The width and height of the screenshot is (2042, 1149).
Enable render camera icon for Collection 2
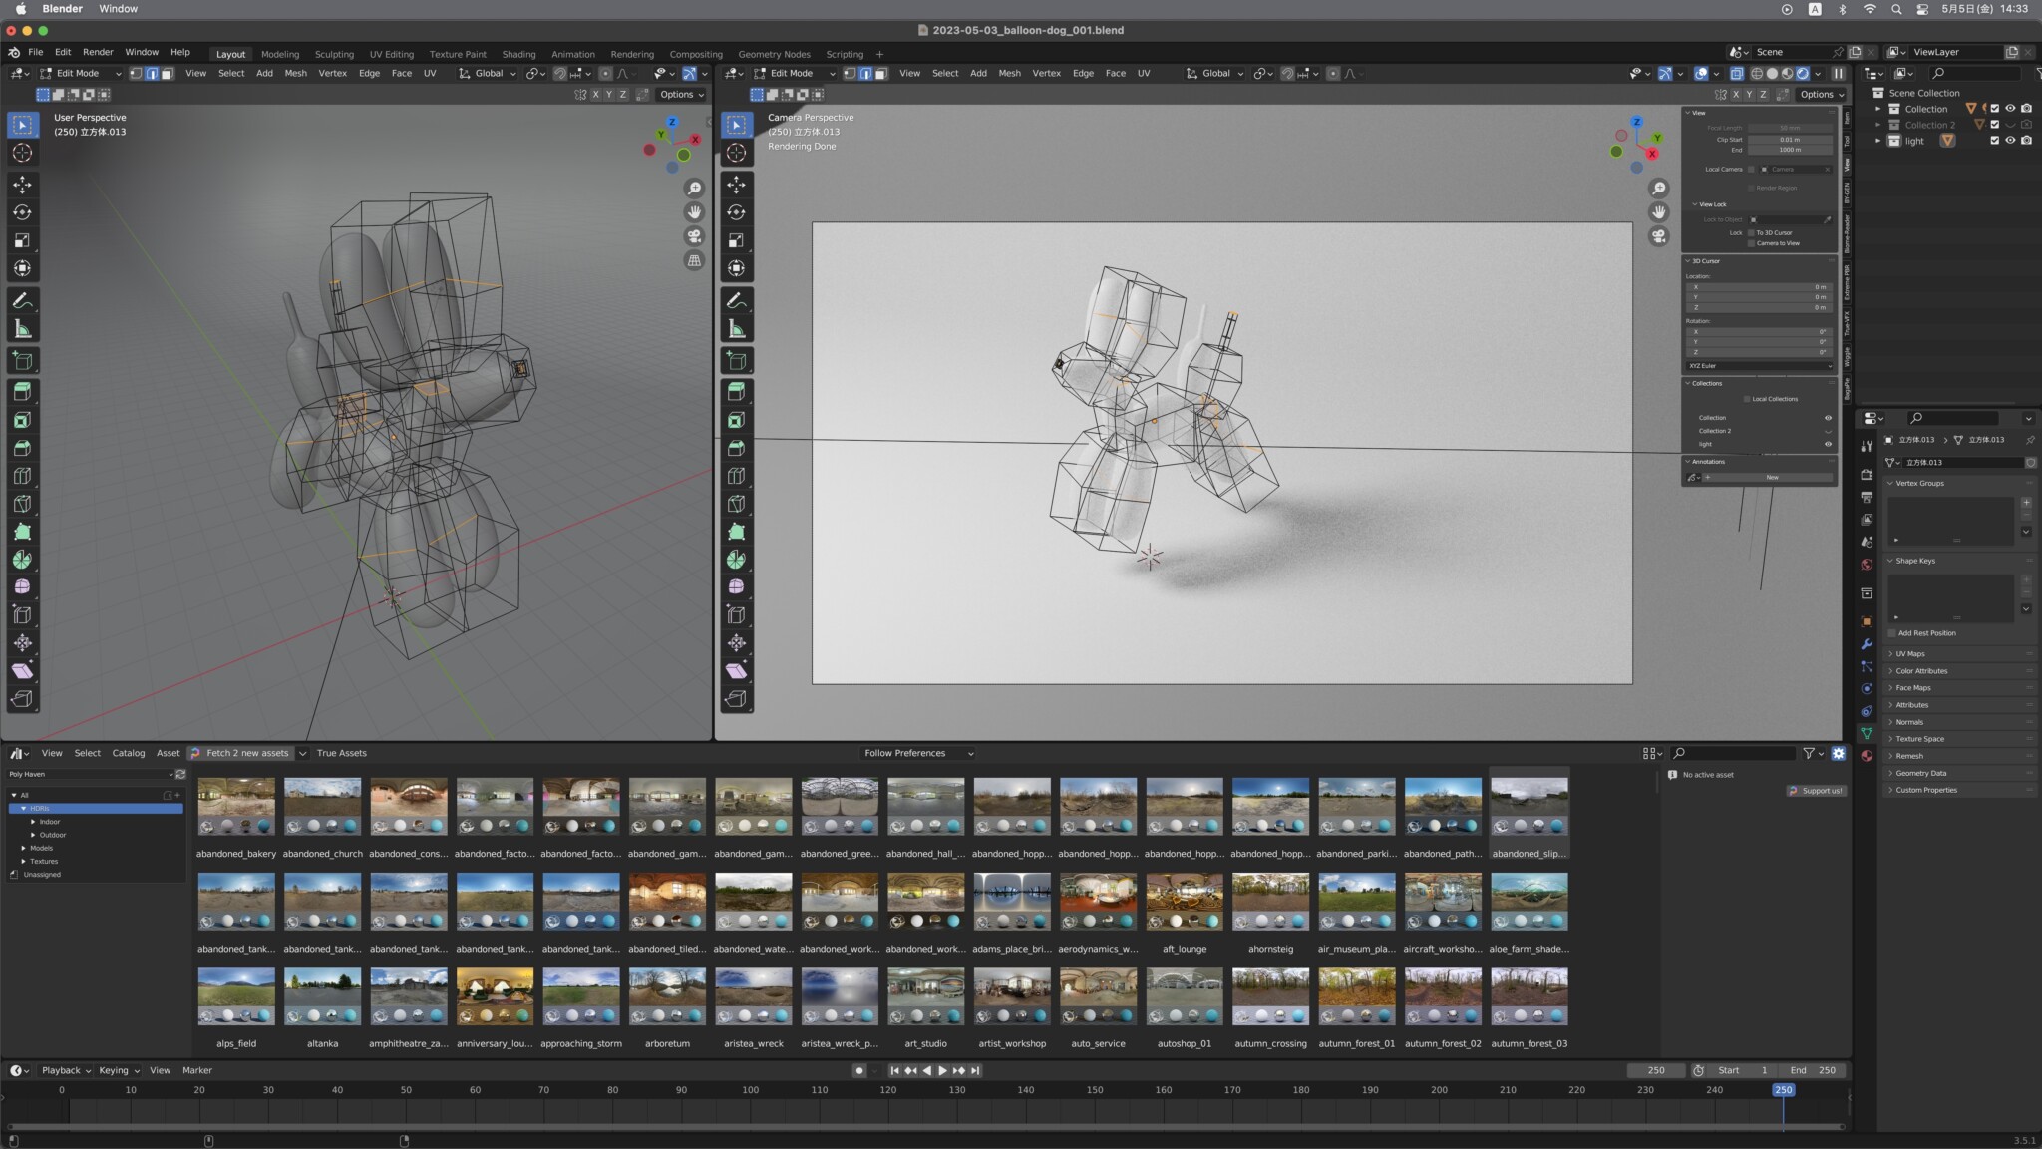(2027, 124)
